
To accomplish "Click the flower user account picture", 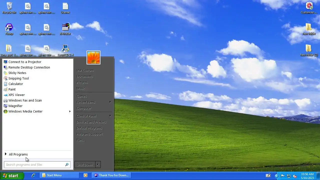I will pyautogui.click(x=93, y=57).
